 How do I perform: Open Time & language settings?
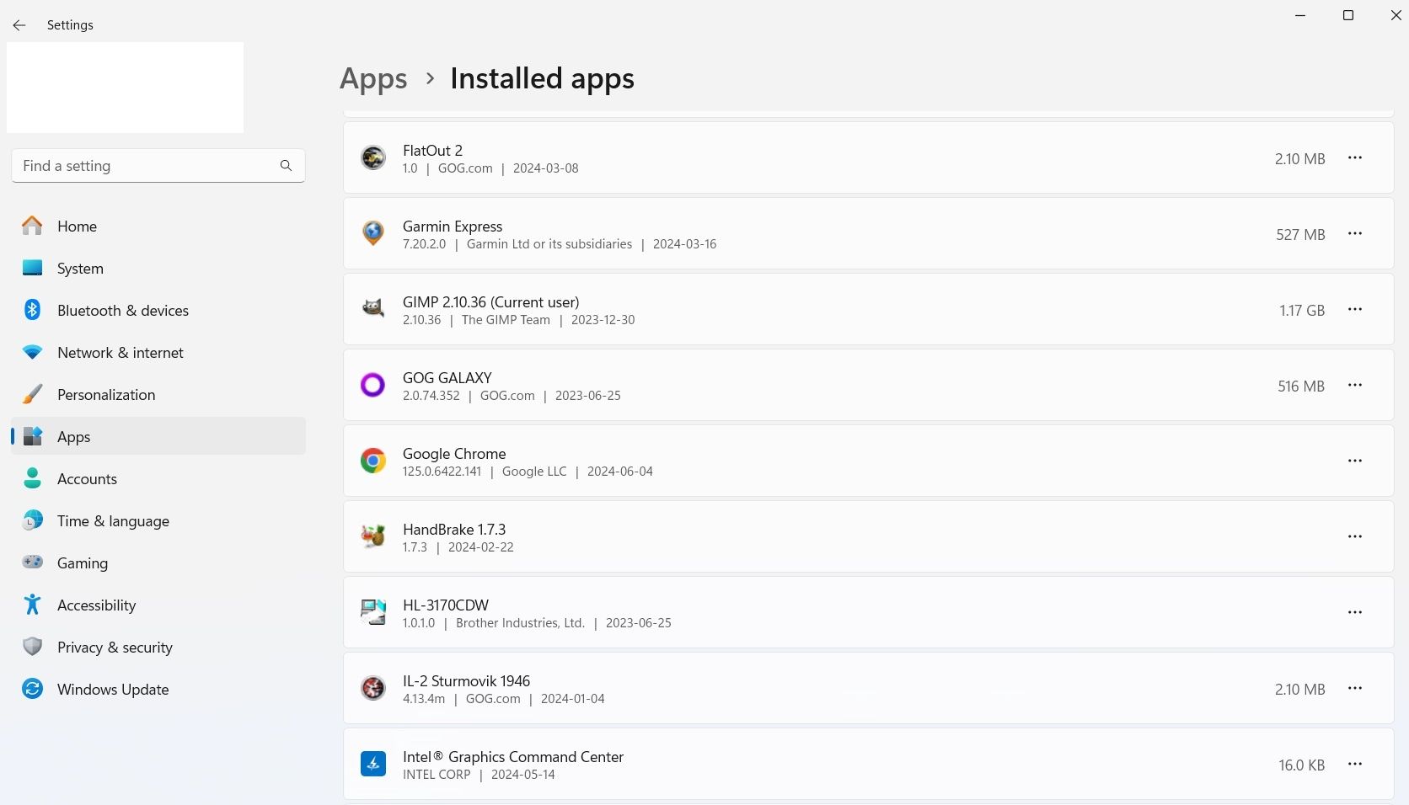coord(158,520)
